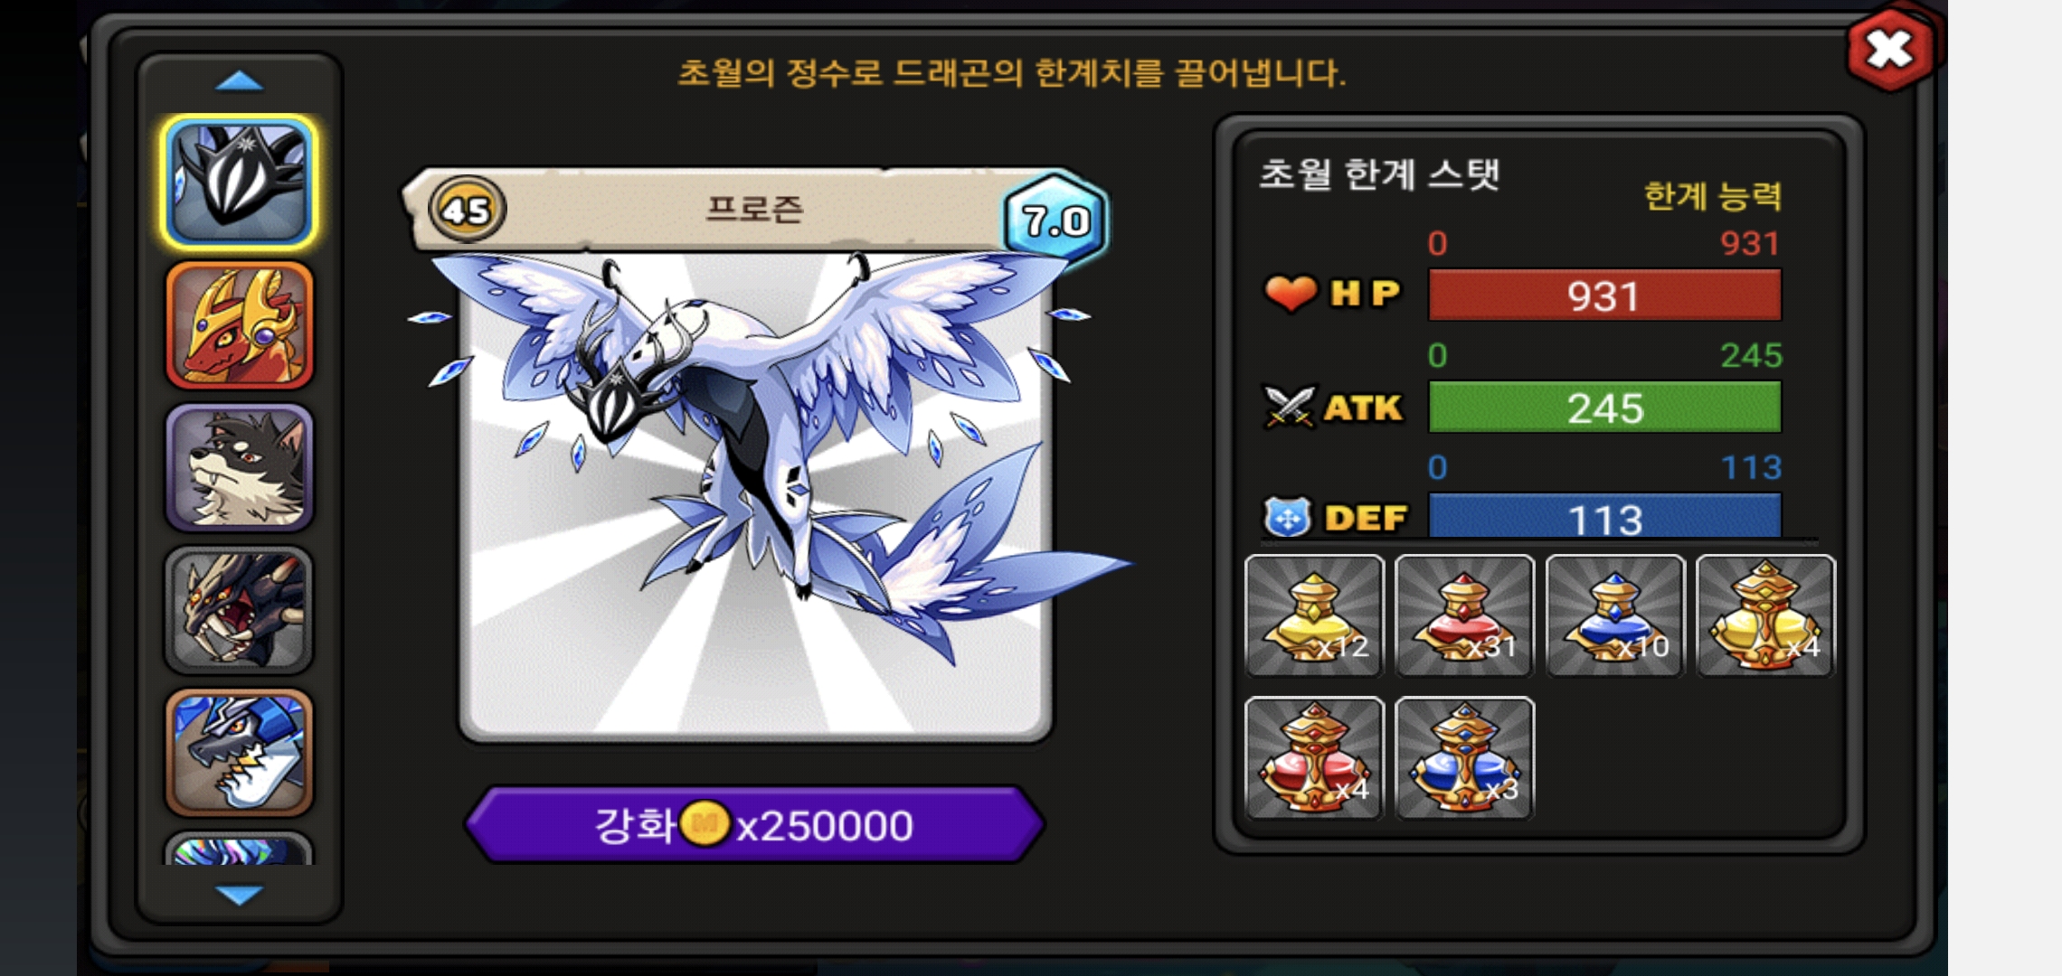Tap the small blue essence potion x10
The image size is (2062, 976).
click(x=1615, y=615)
